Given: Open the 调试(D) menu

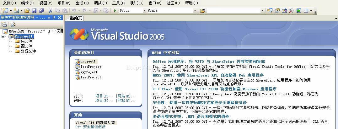Looking at the screenshot, I should point(100,3).
